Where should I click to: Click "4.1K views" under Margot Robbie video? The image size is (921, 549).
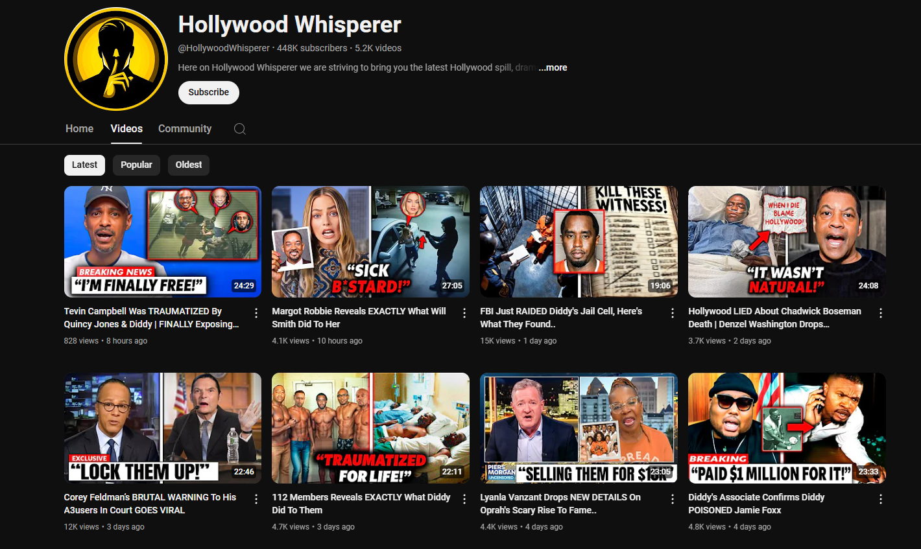pyautogui.click(x=291, y=341)
